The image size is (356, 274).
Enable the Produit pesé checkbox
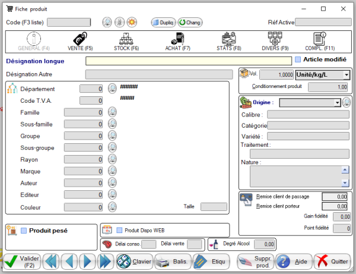click(23, 231)
